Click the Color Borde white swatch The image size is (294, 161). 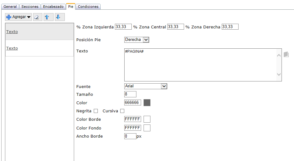point(147,119)
